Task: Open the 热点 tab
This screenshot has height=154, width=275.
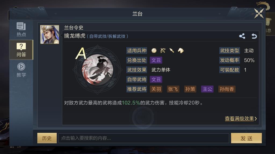Action: click(21, 29)
